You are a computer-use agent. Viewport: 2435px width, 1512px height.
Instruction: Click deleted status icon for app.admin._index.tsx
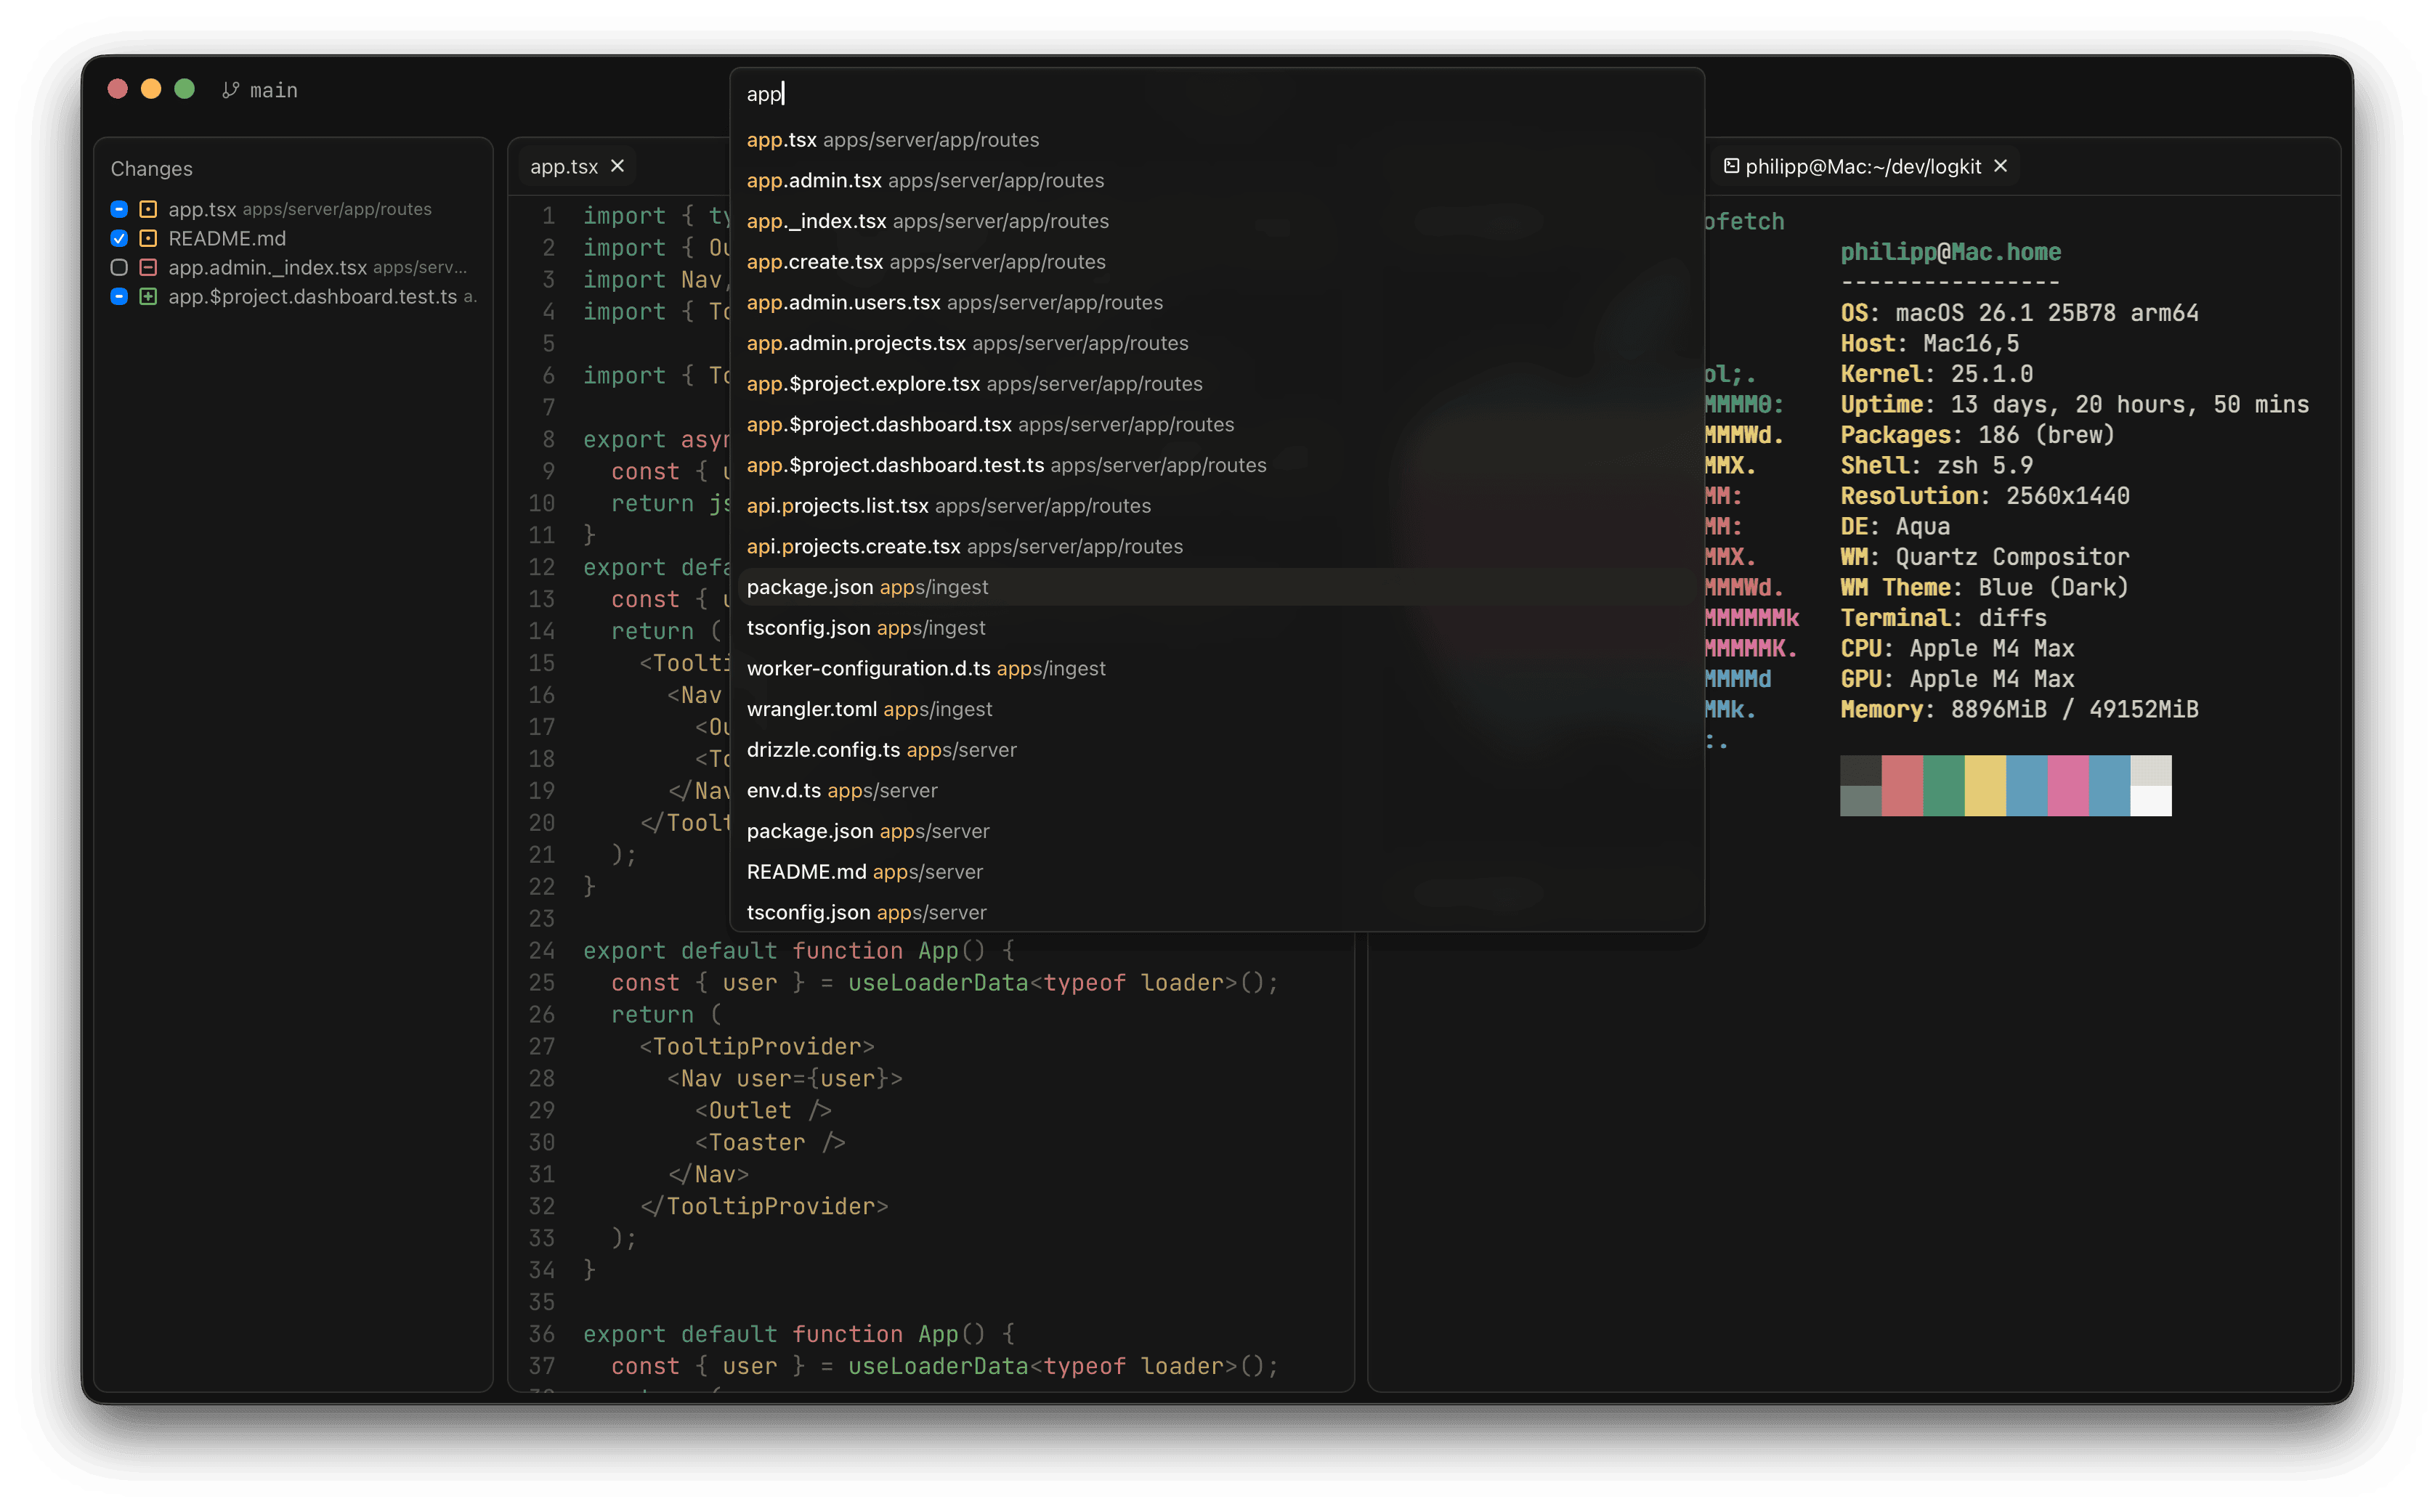[x=148, y=267]
